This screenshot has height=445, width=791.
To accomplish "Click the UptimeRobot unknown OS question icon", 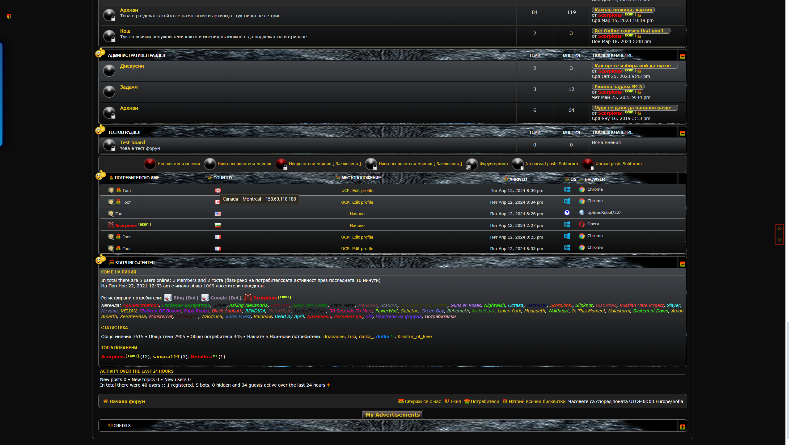I will click(567, 213).
